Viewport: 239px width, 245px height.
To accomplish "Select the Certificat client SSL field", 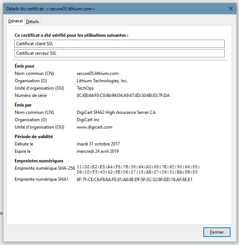I will click(119, 44).
